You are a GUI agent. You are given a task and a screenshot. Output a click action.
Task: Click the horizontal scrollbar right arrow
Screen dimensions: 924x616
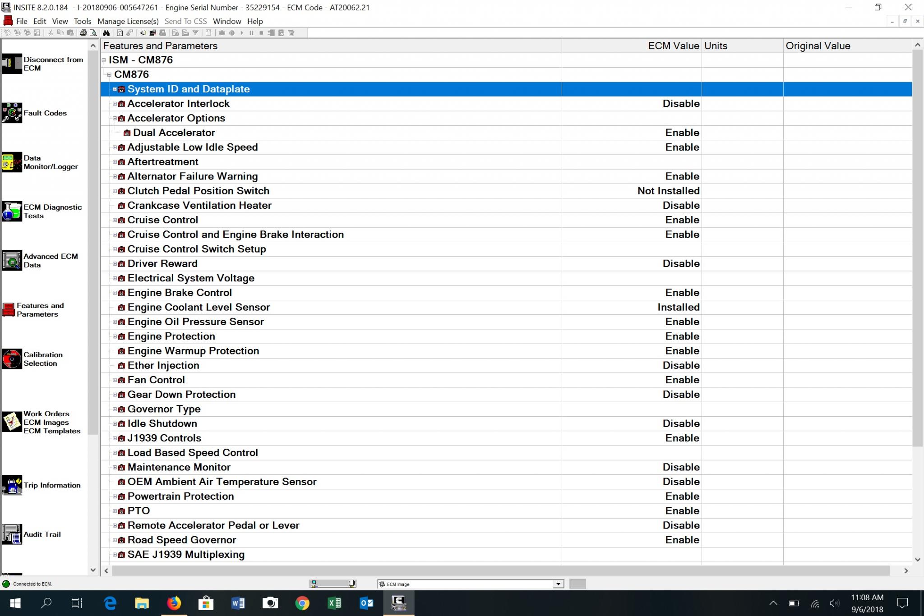(906, 570)
